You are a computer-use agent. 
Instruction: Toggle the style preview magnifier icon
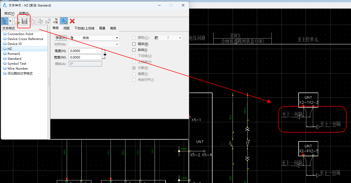point(64,21)
